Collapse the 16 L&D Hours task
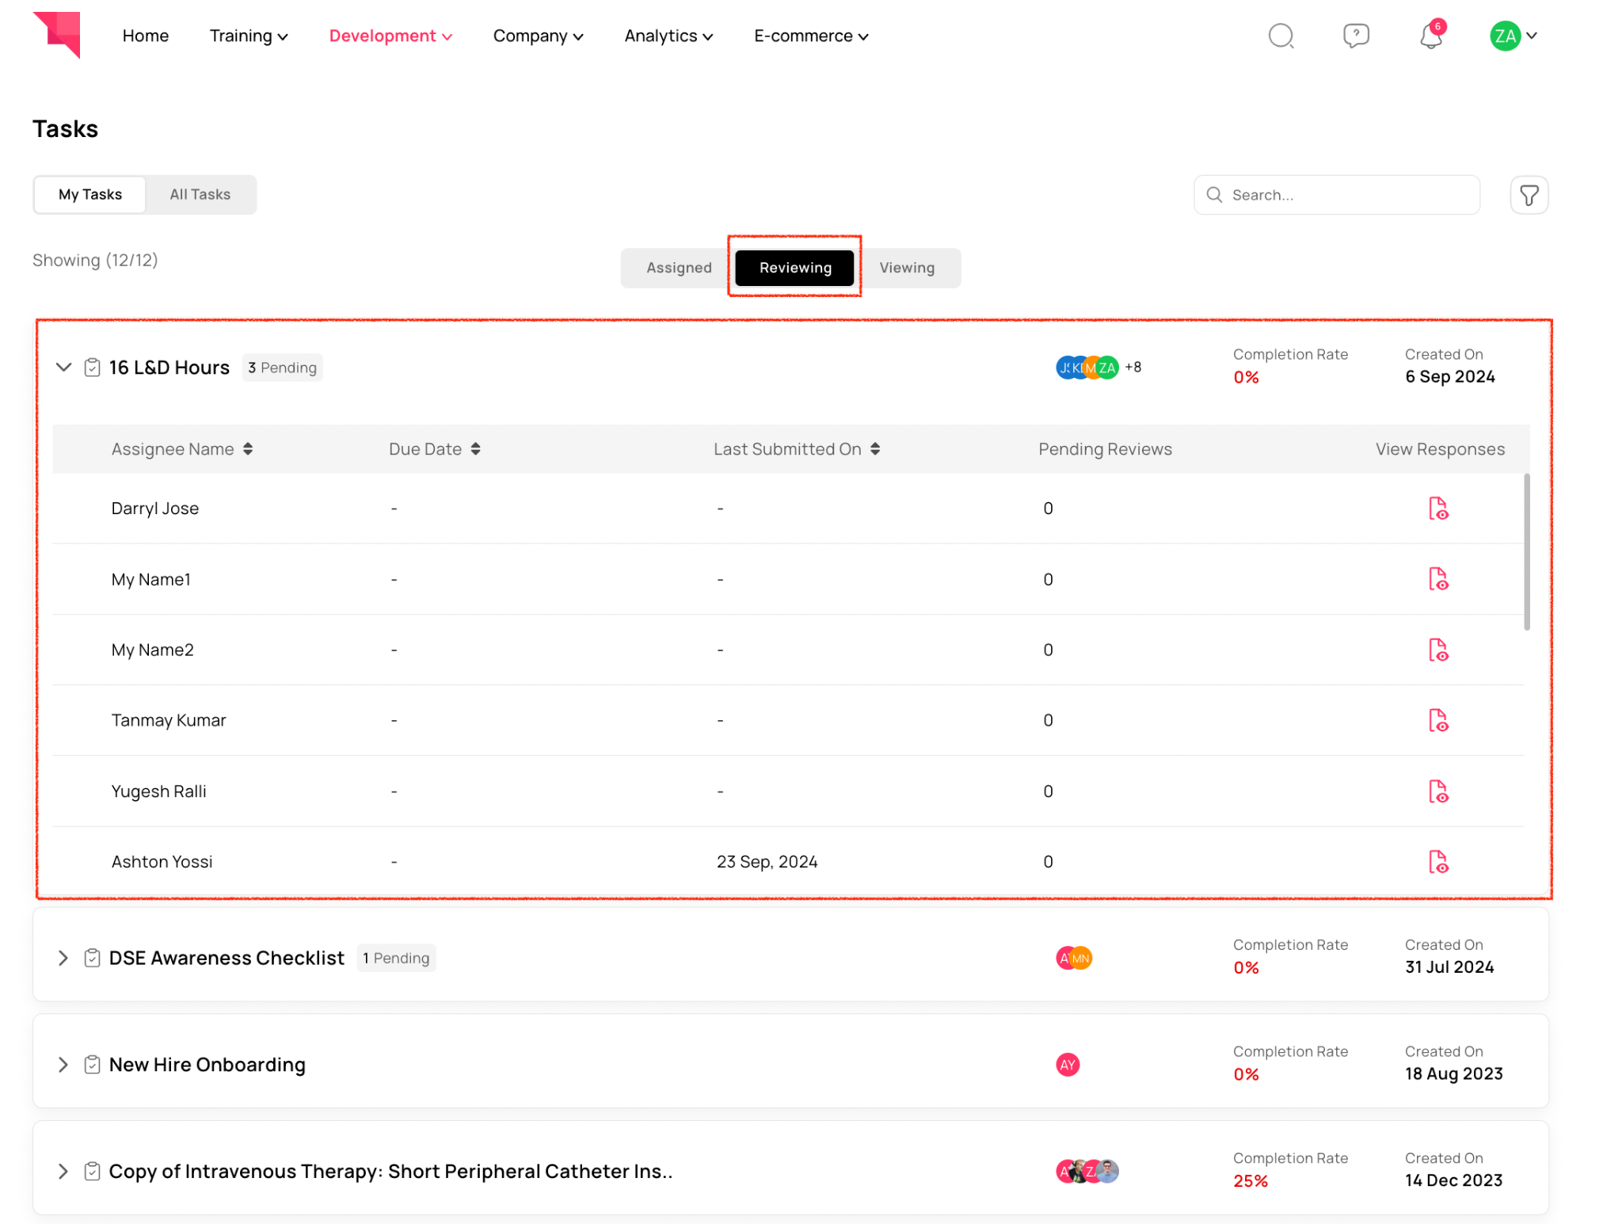The height and width of the screenshot is (1224, 1622). (x=63, y=367)
